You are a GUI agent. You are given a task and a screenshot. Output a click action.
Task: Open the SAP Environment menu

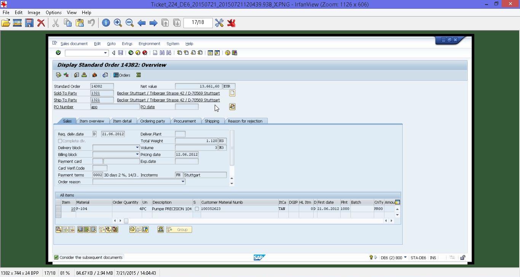pyautogui.click(x=149, y=44)
